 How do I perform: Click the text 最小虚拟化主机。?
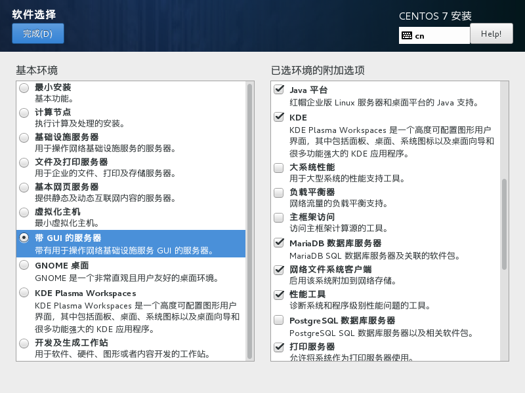(x=67, y=223)
